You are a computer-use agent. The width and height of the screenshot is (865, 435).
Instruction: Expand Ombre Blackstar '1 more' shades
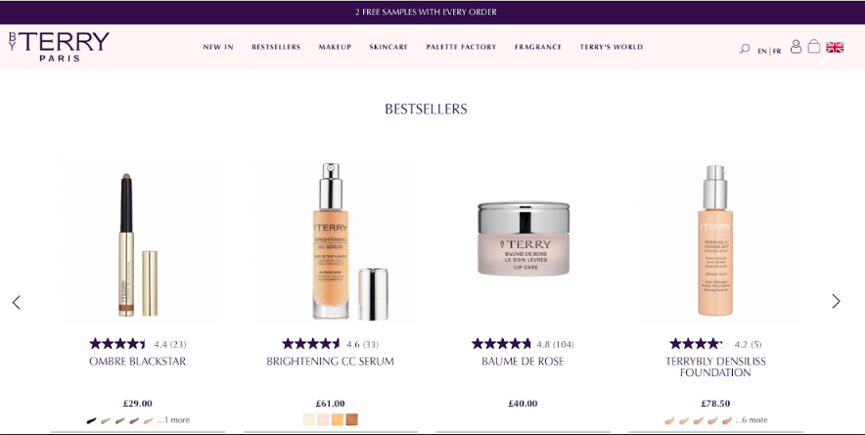pyautogui.click(x=173, y=420)
